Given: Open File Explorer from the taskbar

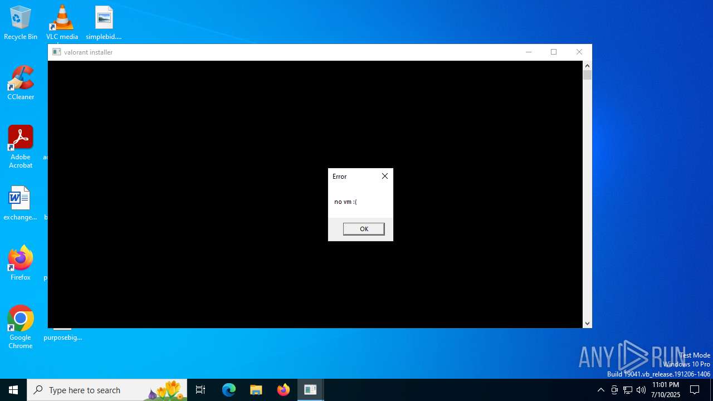Looking at the screenshot, I should tap(256, 390).
